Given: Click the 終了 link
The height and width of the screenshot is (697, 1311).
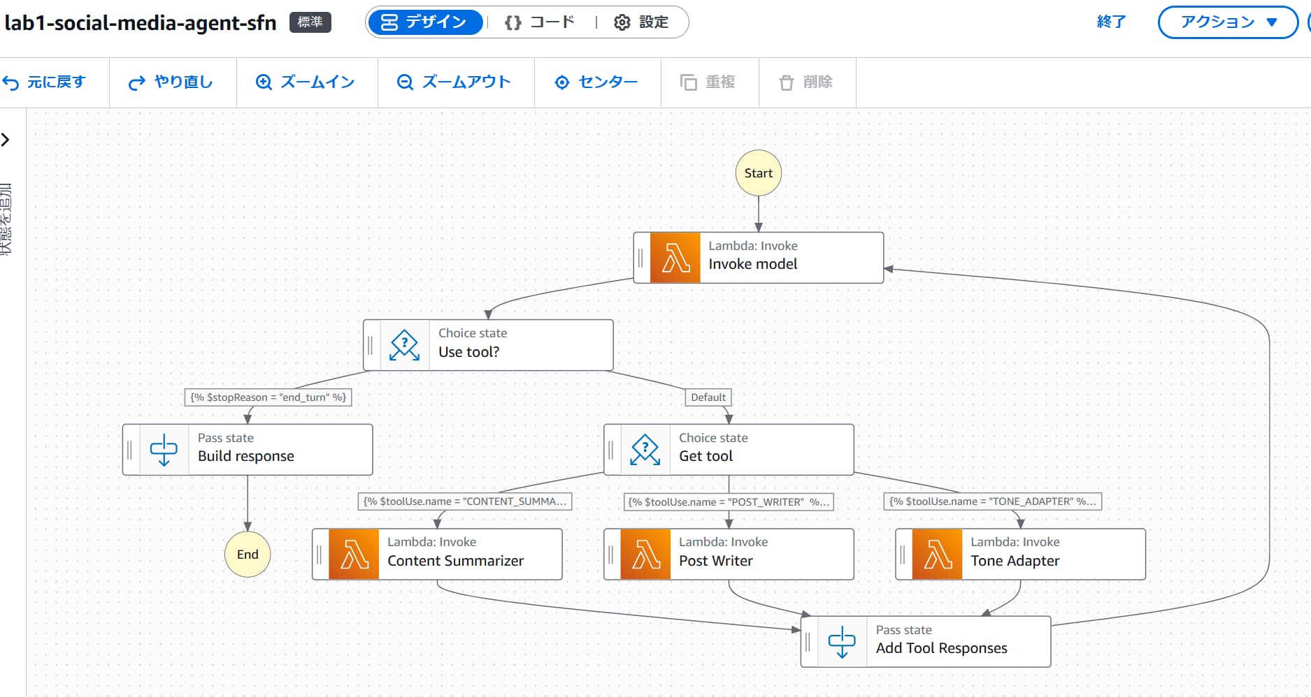Looking at the screenshot, I should point(1111,22).
